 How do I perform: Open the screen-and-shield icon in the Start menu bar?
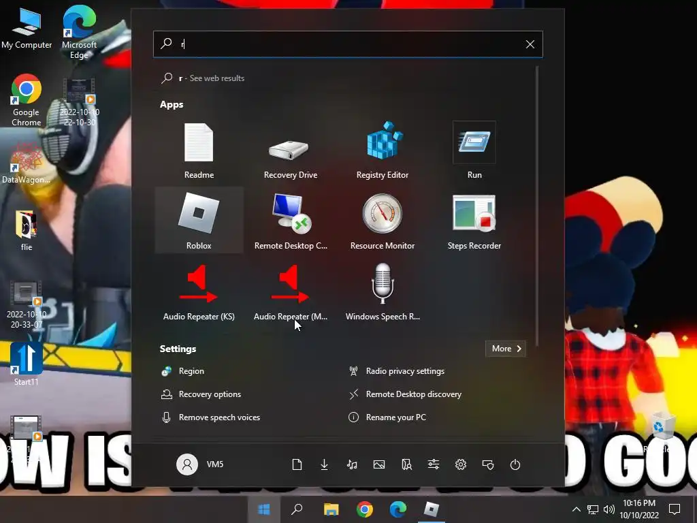[488, 464]
